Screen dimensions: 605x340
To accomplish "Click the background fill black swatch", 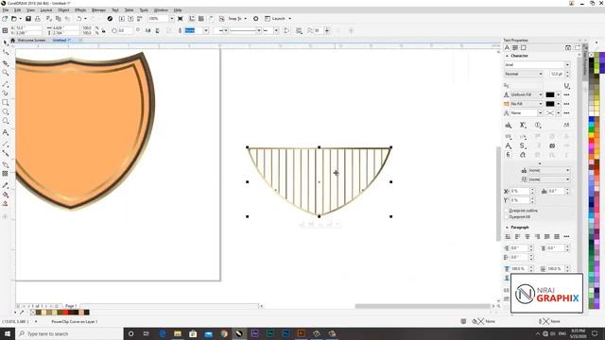I will pyautogui.click(x=550, y=104).
